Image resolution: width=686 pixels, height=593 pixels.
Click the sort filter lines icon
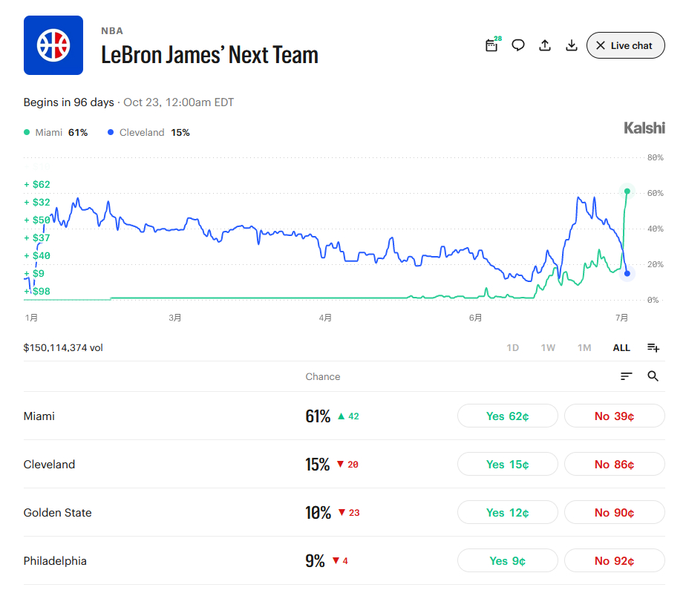tap(627, 376)
